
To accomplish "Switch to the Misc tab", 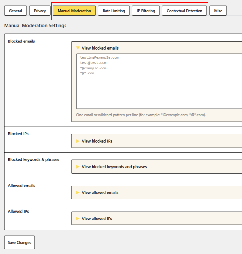I will pos(218,11).
